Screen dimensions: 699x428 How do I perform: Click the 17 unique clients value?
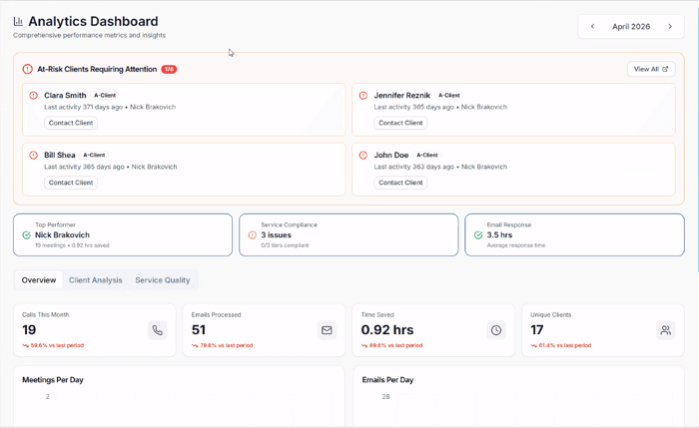(537, 330)
